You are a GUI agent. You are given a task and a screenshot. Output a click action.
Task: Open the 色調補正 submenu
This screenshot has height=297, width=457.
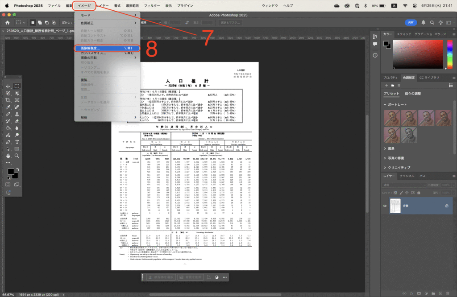click(107, 23)
